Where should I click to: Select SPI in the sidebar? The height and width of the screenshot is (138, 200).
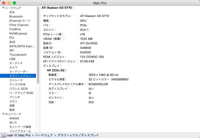click(x=12, y=50)
